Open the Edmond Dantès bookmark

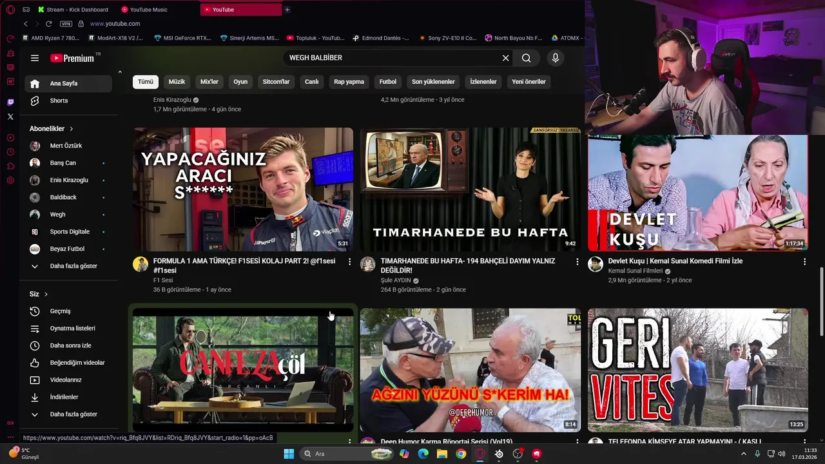381,38
